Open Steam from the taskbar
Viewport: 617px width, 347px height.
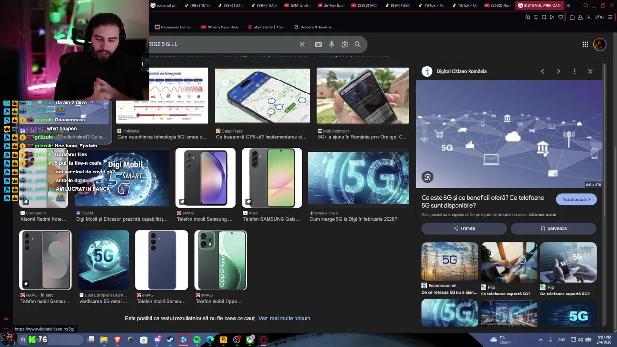tap(170, 340)
